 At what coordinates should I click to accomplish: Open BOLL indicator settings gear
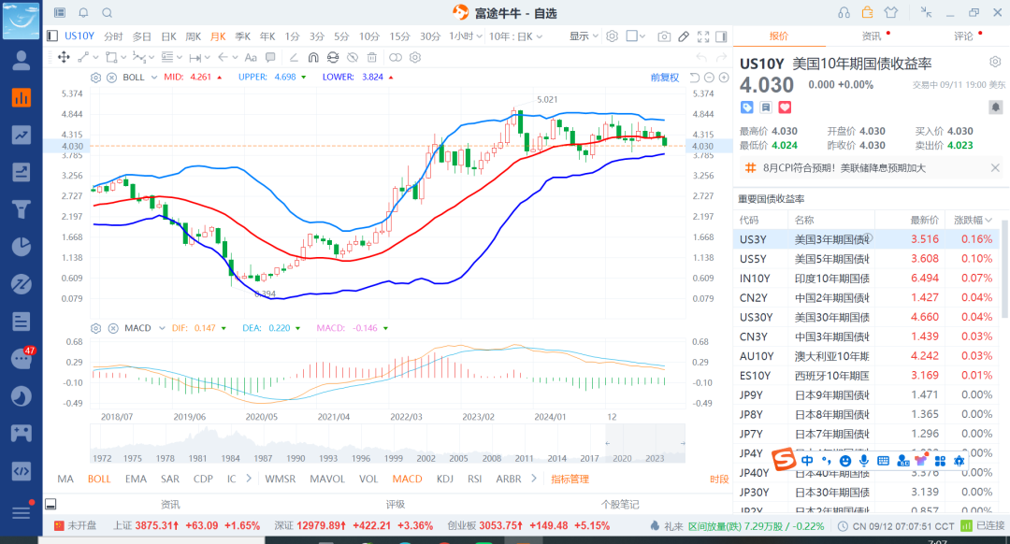click(96, 78)
